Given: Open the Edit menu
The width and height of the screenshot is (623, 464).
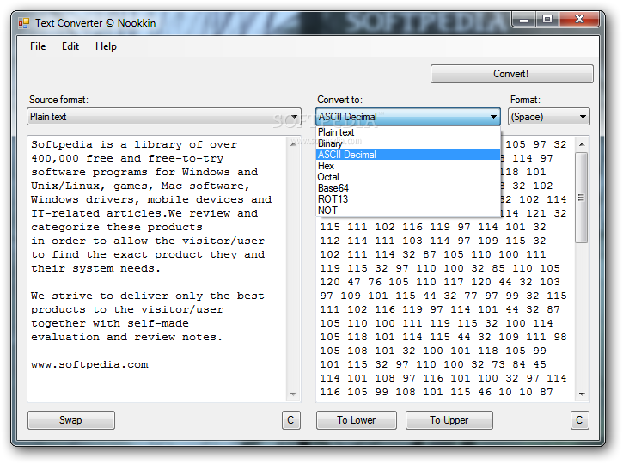Looking at the screenshot, I should 70,46.
